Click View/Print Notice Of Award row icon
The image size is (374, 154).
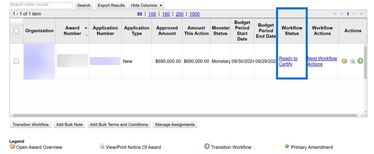coord(352,61)
